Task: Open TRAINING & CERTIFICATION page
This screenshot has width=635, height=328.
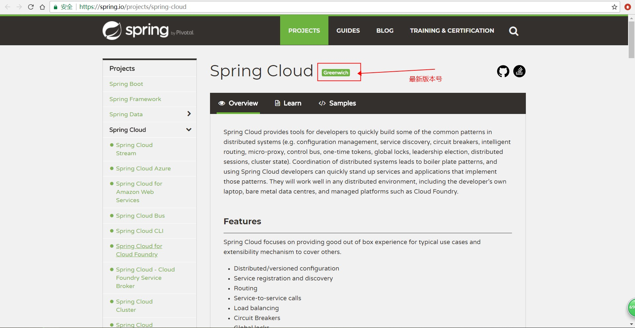Action: [x=452, y=30]
